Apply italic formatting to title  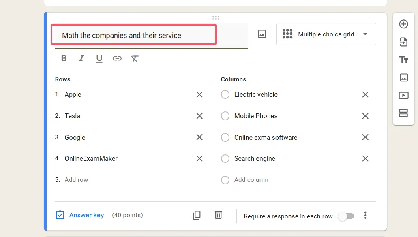click(x=81, y=58)
